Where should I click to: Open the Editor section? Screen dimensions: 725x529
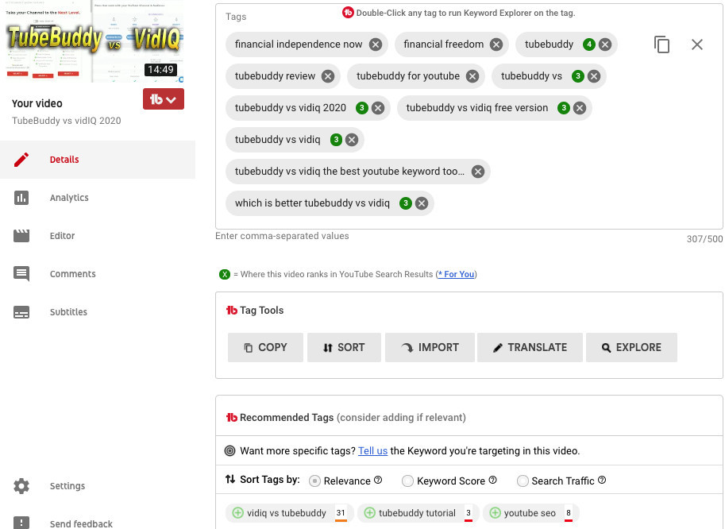pos(98,236)
